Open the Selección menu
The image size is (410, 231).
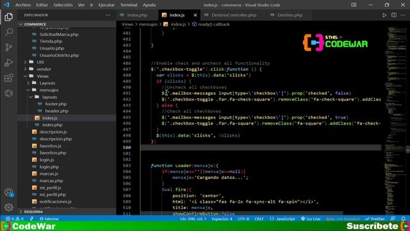(63, 4)
